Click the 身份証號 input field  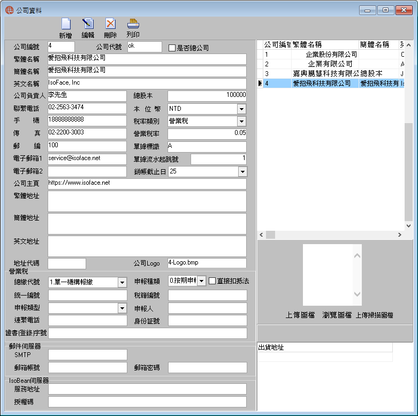point(208,321)
